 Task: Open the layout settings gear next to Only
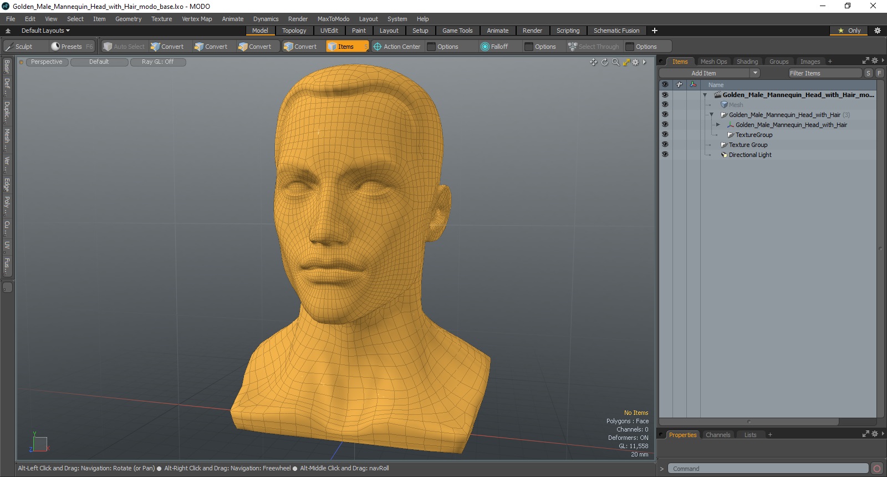pos(878,31)
